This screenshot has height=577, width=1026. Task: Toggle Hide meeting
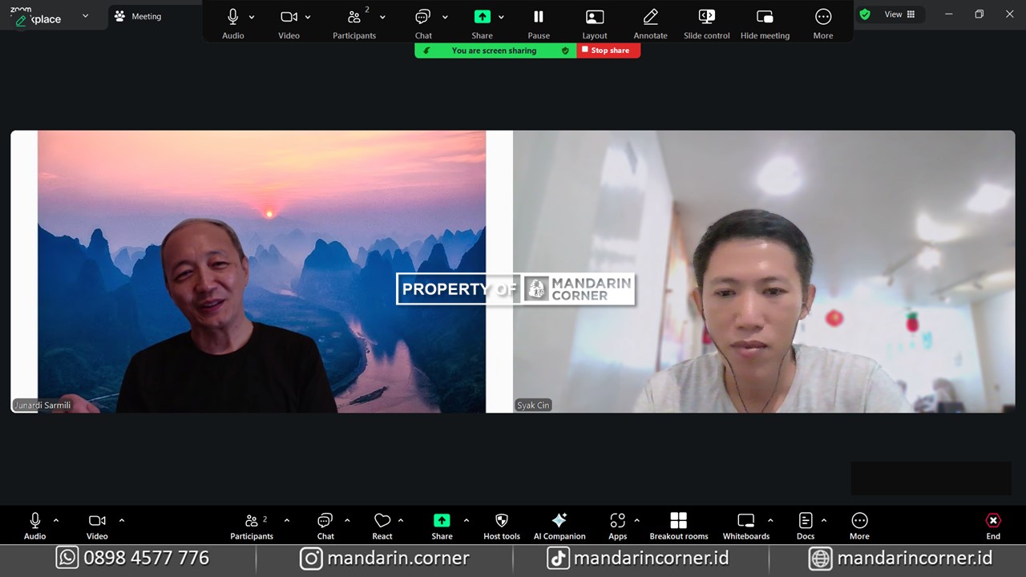click(x=765, y=18)
